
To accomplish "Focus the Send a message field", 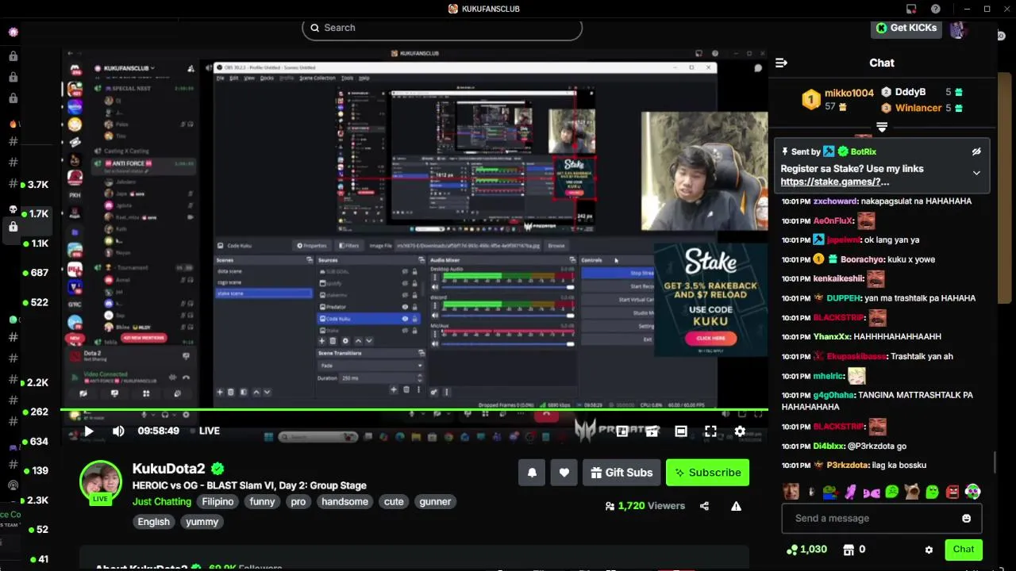I will (x=882, y=518).
